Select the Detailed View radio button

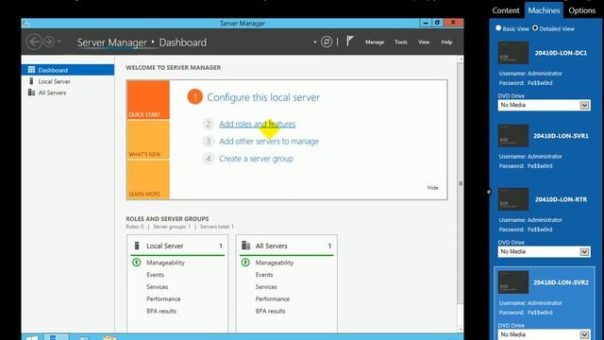[535, 28]
